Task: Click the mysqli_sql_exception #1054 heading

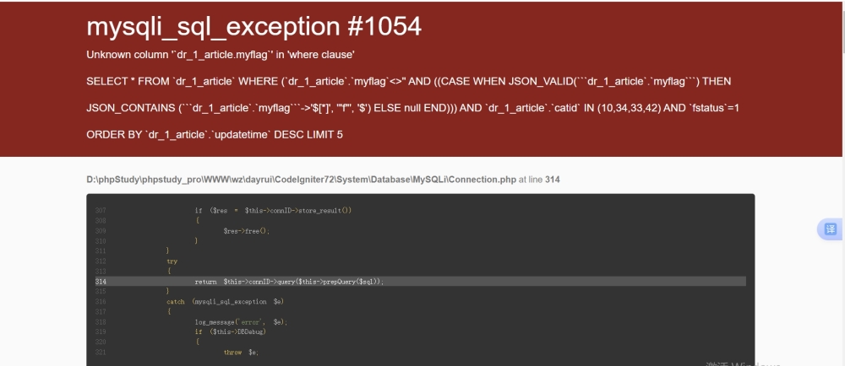Action: click(x=253, y=27)
